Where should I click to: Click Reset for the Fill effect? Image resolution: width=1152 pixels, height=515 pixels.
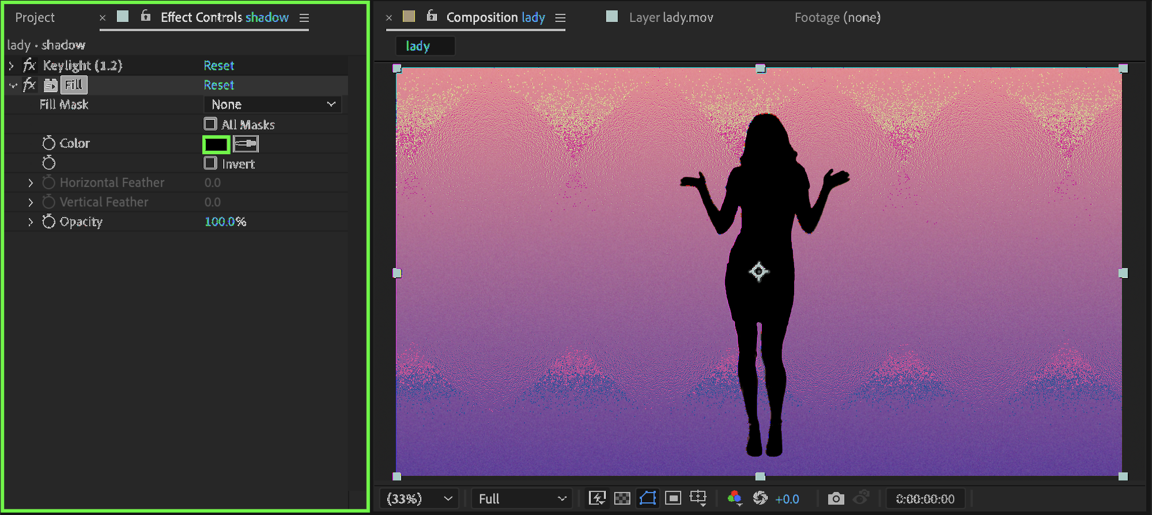(219, 85)
